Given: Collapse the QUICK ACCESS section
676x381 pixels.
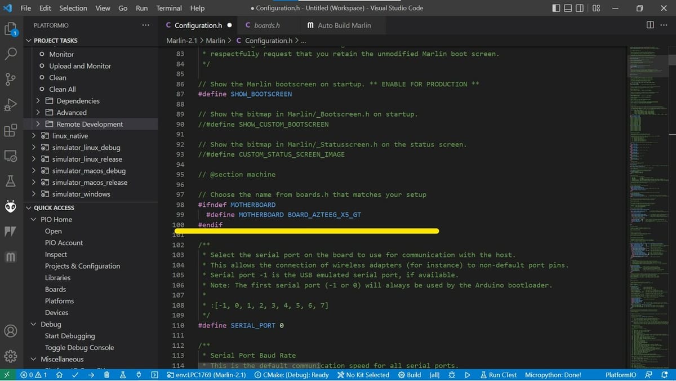Looking at the screenshot, I should [29, 208].
